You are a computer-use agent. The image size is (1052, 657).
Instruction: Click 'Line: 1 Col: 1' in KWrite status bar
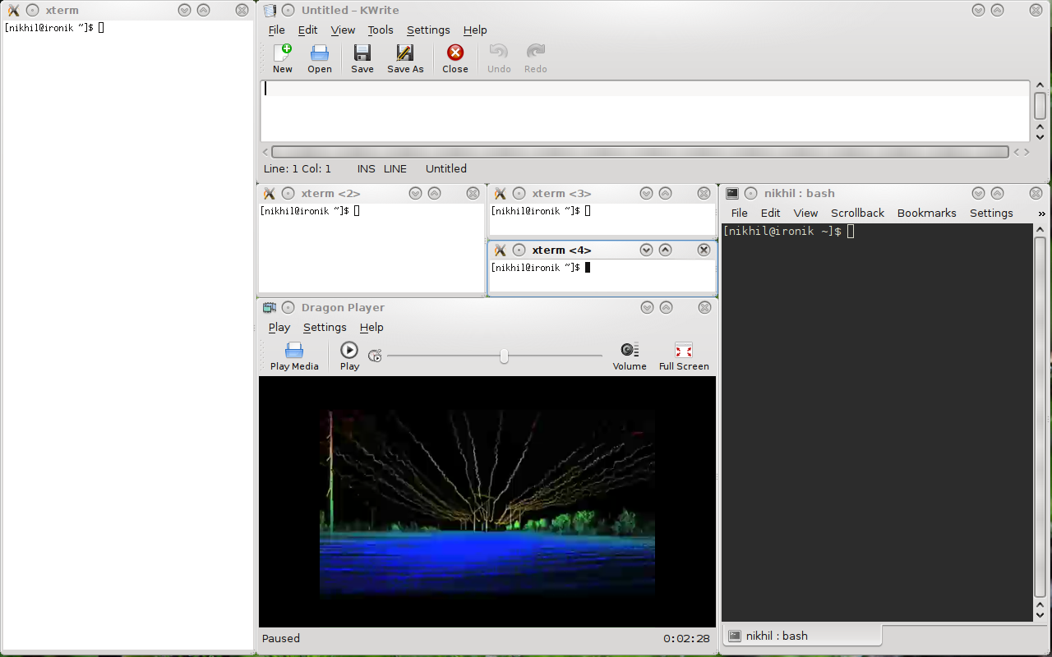tap(298, 169)
